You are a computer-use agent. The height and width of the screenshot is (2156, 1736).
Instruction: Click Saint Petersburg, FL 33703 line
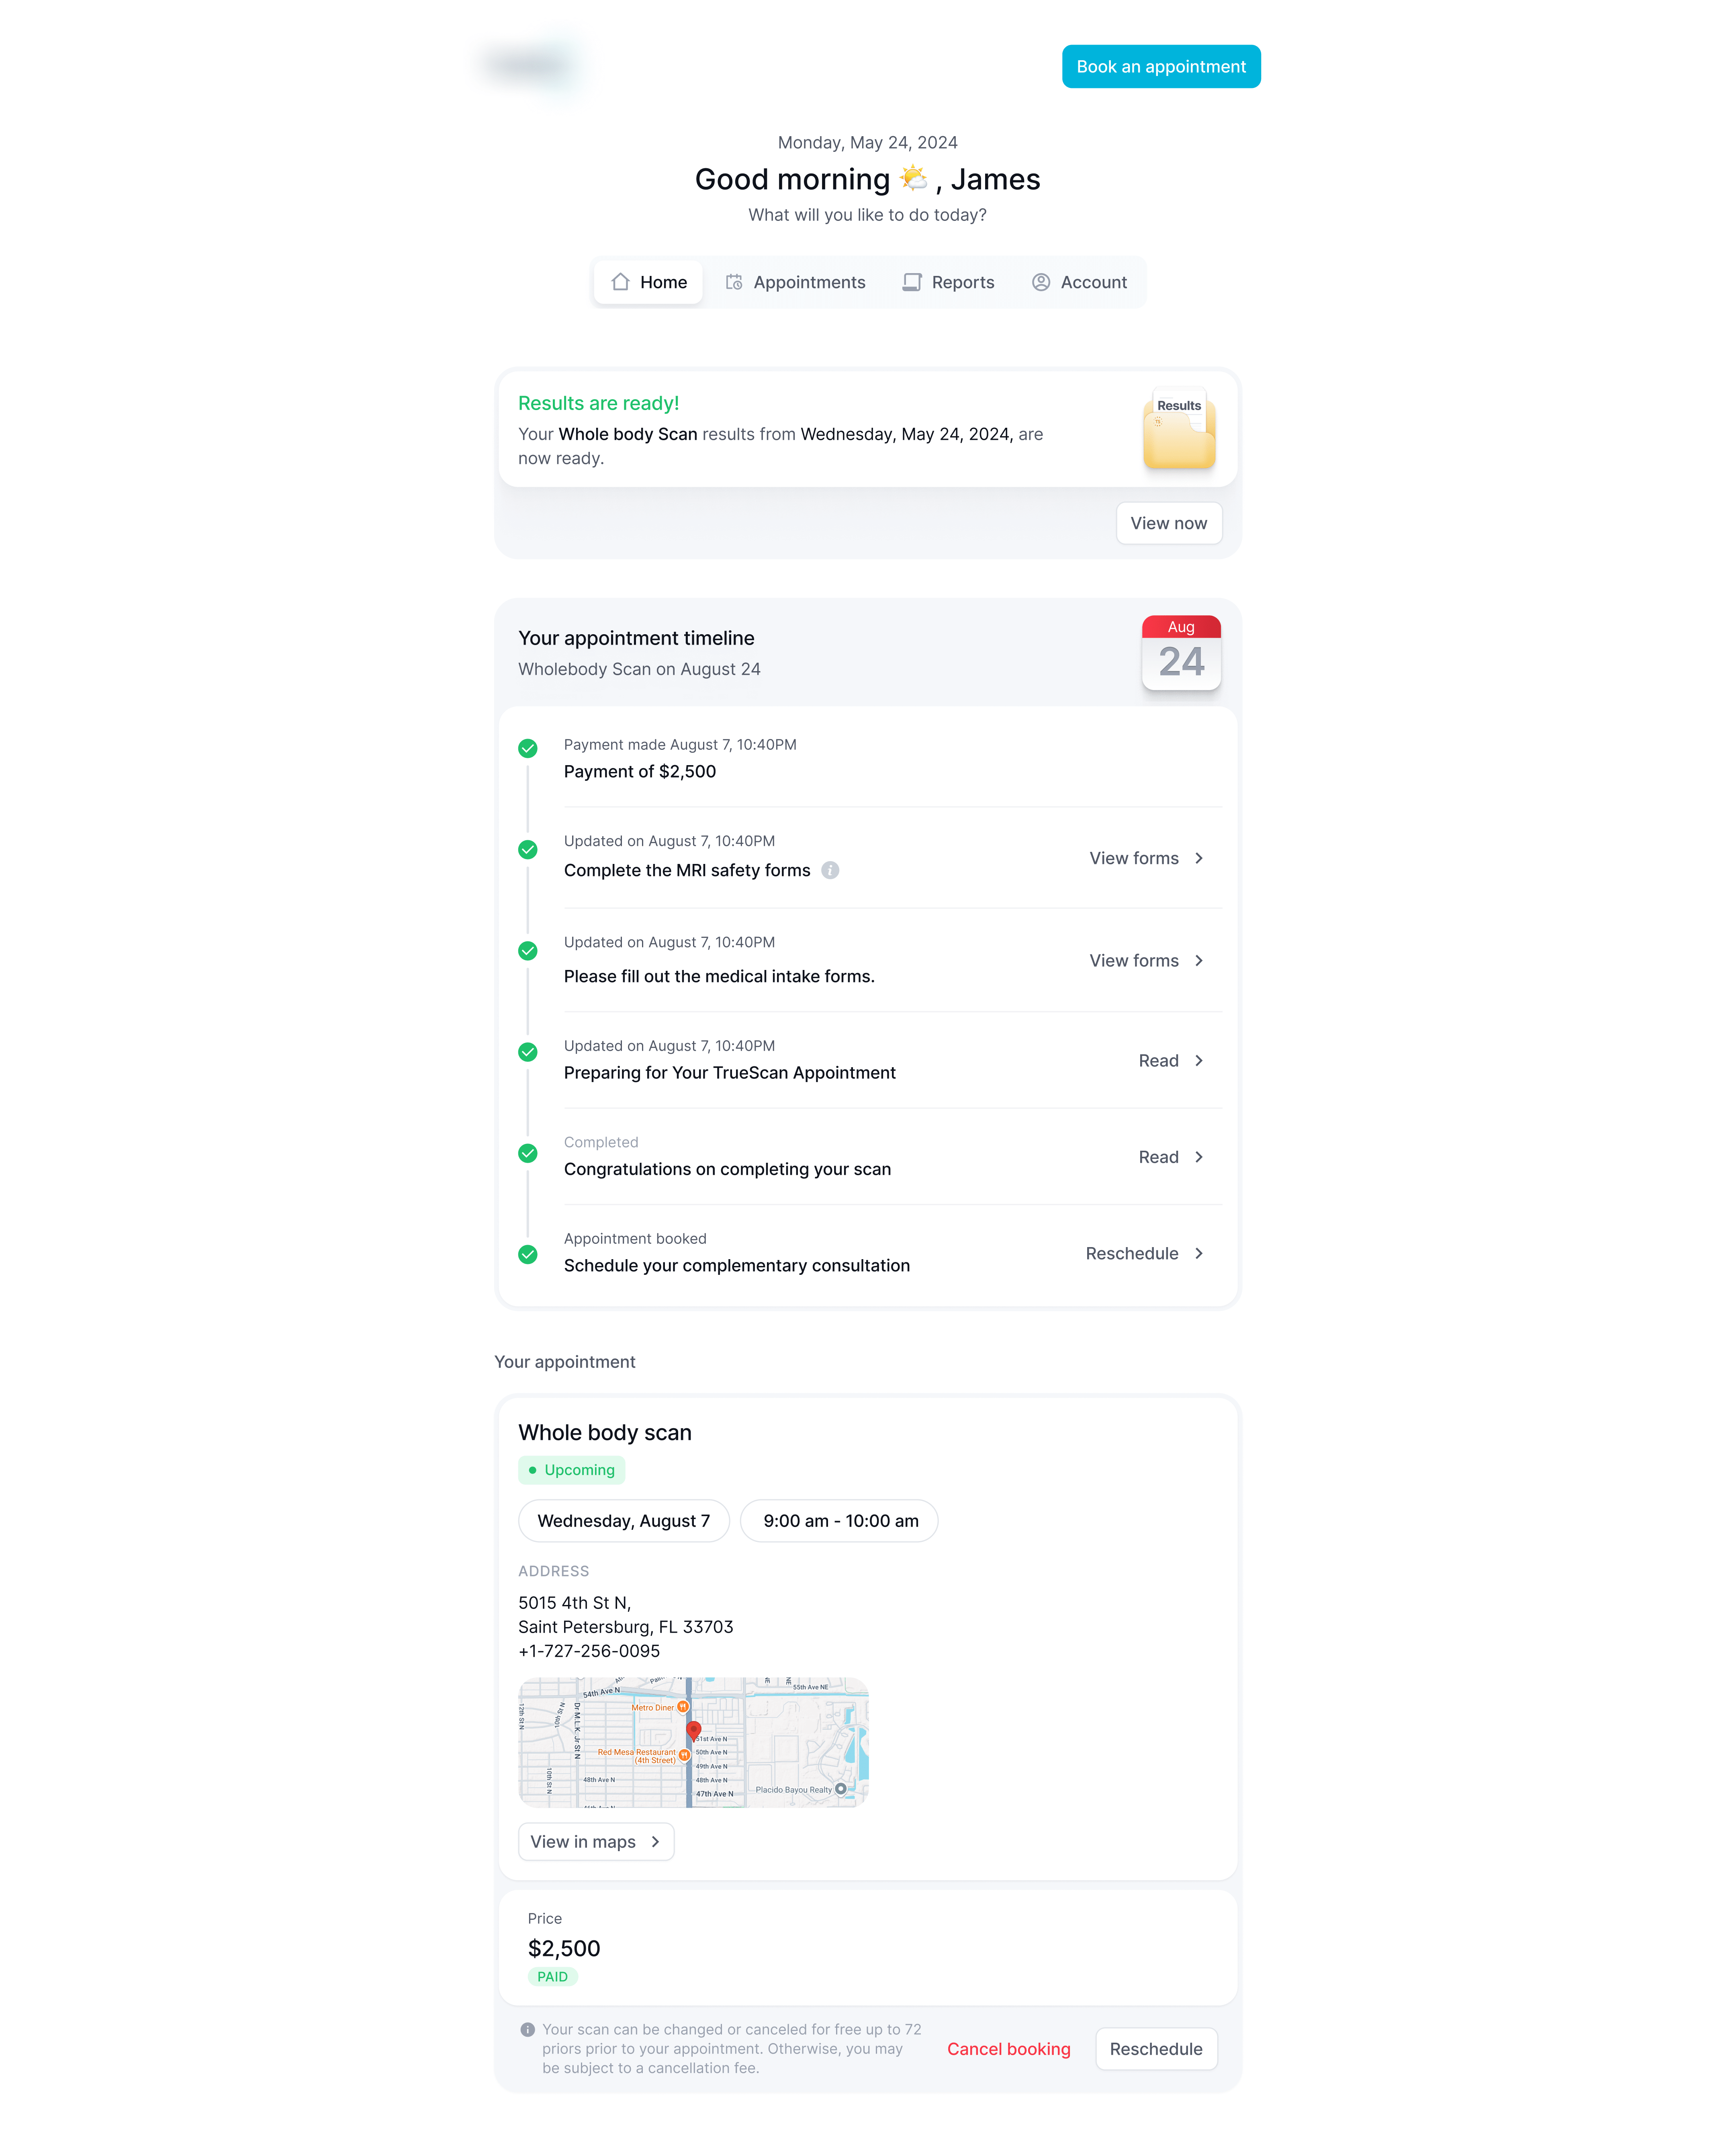click(x=626, y=1627)
